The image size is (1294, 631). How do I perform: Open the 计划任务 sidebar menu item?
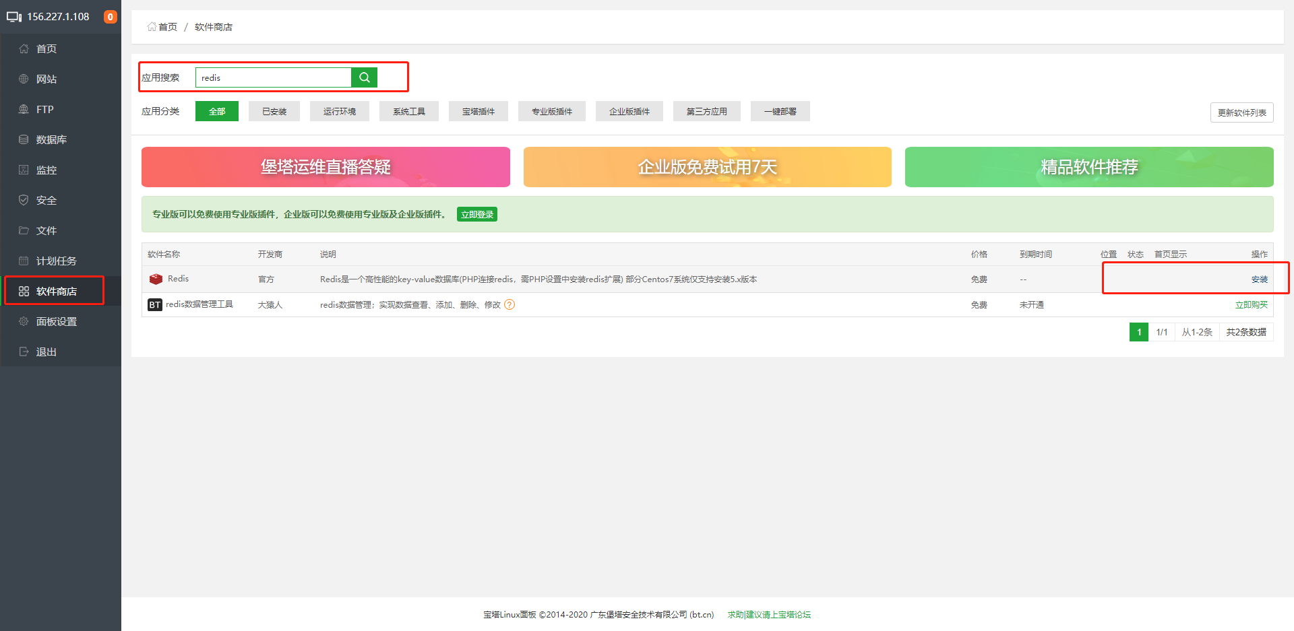[x=61, y=261]
